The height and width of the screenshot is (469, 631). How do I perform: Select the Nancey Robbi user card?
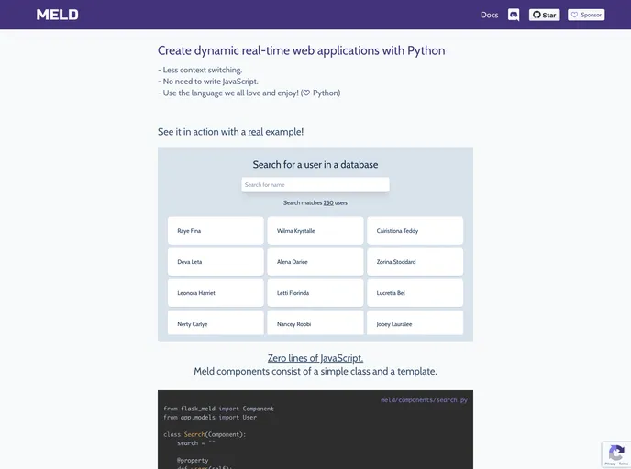[315, 323]
